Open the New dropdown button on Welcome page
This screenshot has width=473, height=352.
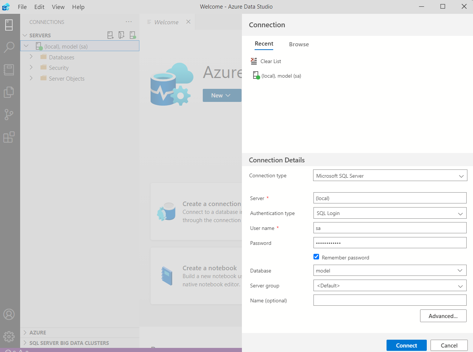222,95
